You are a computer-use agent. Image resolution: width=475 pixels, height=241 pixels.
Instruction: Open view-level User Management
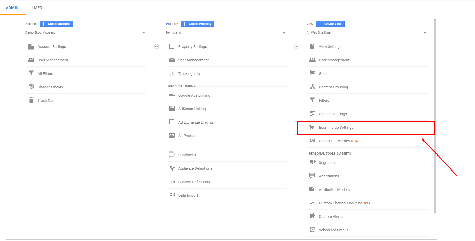367,60
